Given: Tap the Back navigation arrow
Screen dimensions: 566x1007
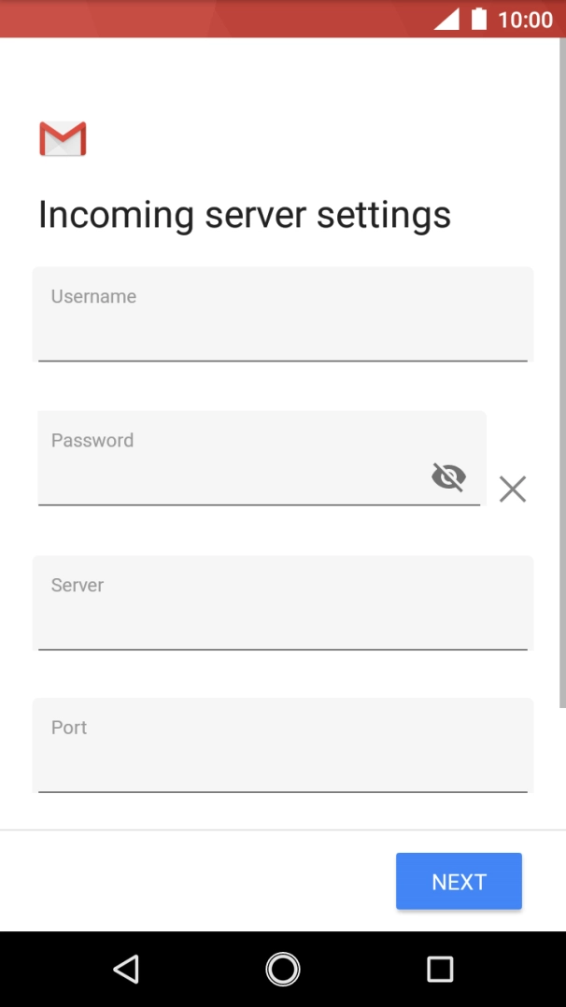Looking at the screenshot, I should 127,969.
